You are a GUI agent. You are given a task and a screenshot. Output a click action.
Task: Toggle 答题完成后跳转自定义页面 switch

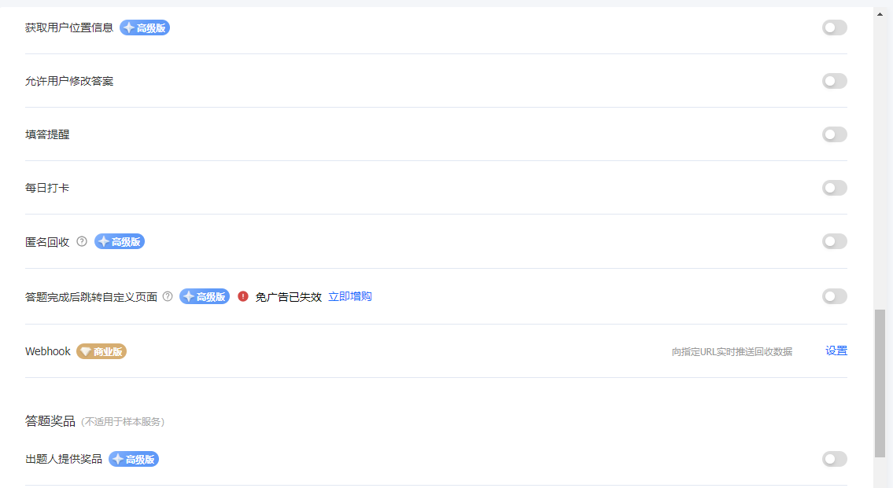point(834,296)
